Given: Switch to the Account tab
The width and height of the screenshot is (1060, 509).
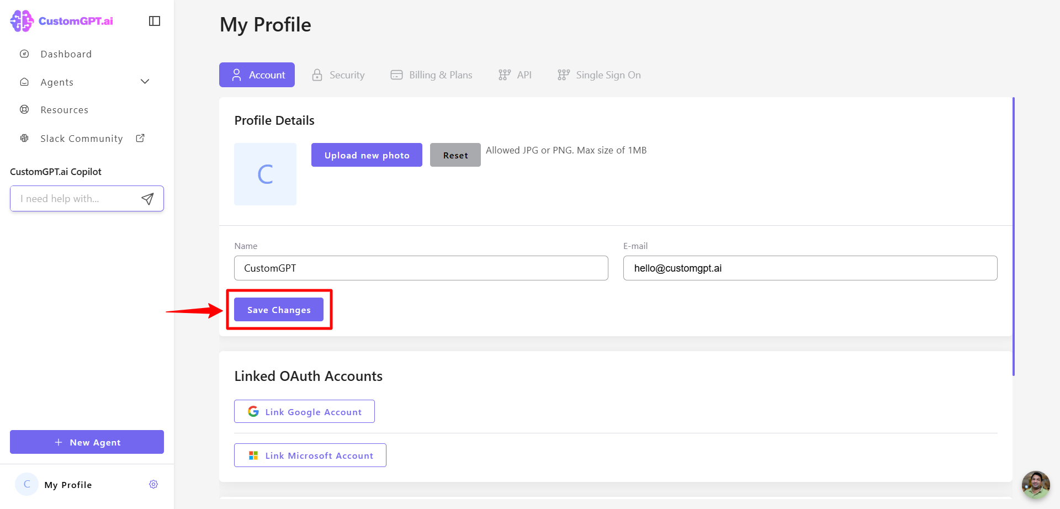Looking at the screenshot, I should (x=257, y=75).
